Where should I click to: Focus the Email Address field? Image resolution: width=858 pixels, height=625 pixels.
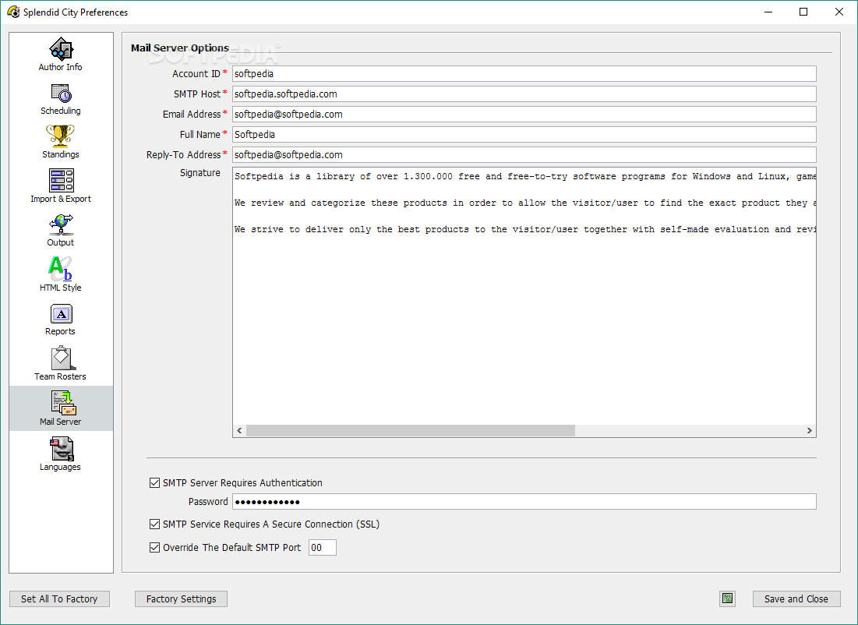524,115
